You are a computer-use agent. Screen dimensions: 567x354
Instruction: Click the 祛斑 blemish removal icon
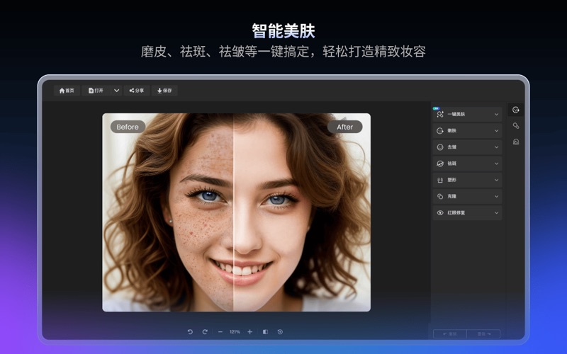click(440, 164)
